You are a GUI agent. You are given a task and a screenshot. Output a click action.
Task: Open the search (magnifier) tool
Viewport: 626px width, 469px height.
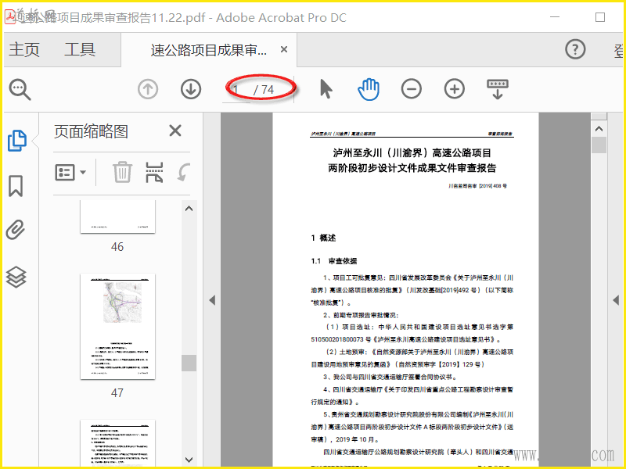pyautogui.click(x=20, y=90)
